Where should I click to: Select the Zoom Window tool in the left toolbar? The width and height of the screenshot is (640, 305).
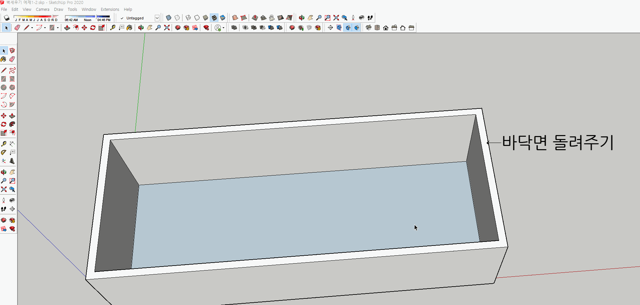tap(12, 181)
